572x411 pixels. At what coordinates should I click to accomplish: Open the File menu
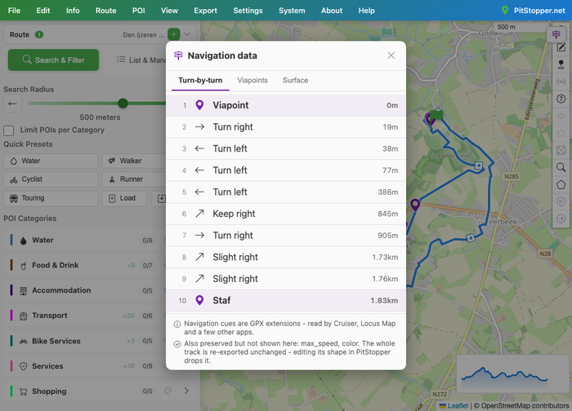click(x=14, y=11)
